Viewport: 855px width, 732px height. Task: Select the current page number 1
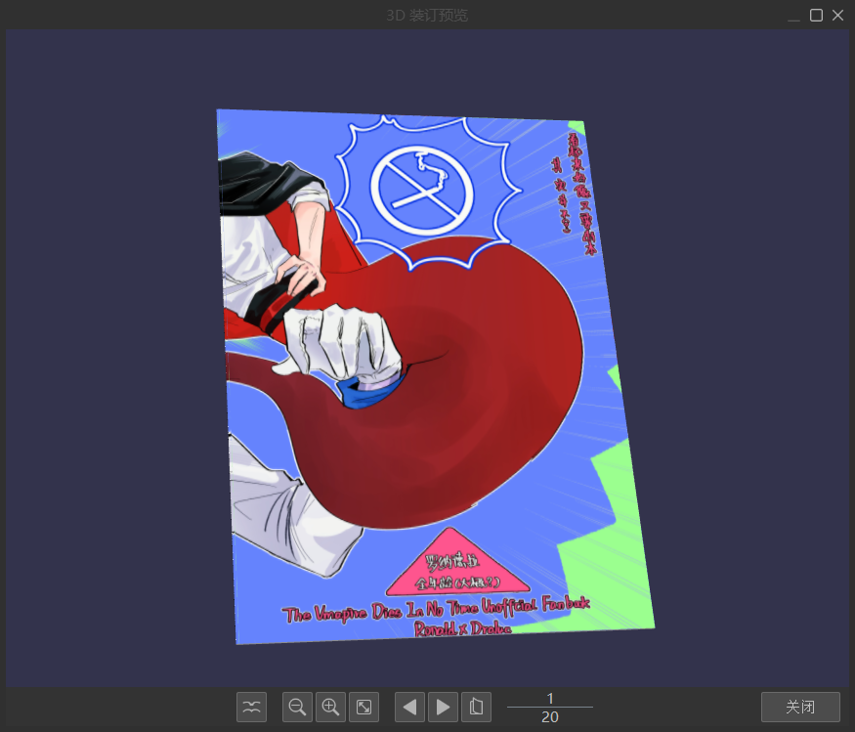point(550,698)
